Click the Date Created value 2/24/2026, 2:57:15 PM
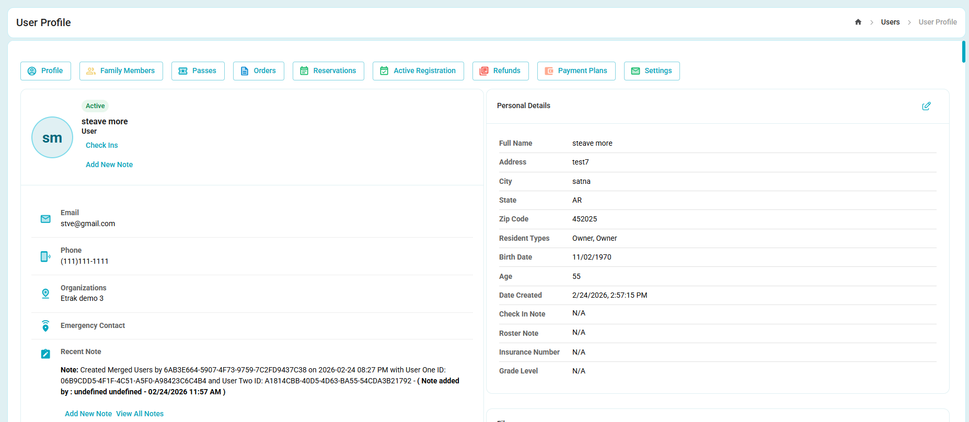This screenshot has height=422, width=969. [609, 295]
